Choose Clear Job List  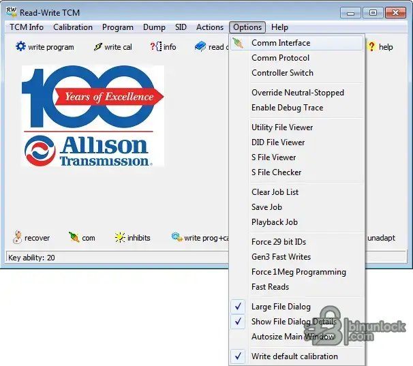click(x=298, y=192)
